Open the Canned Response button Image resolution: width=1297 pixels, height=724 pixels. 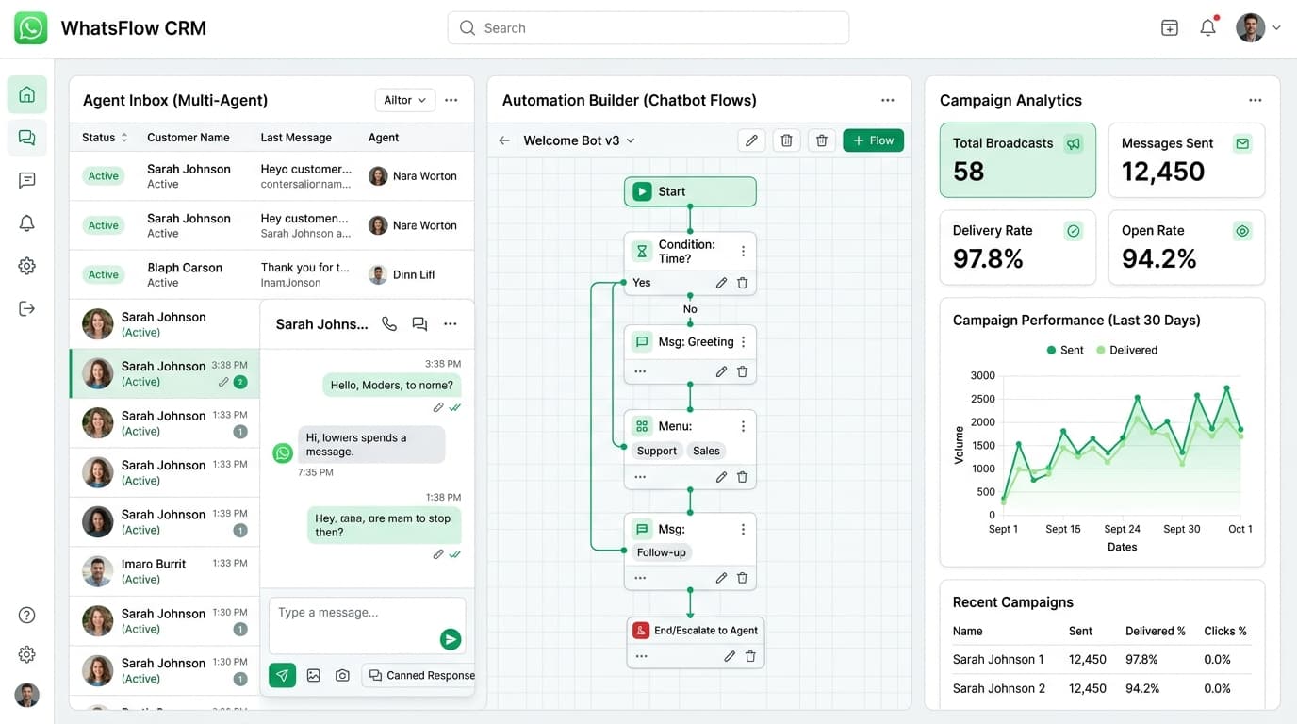pos(418,675)
